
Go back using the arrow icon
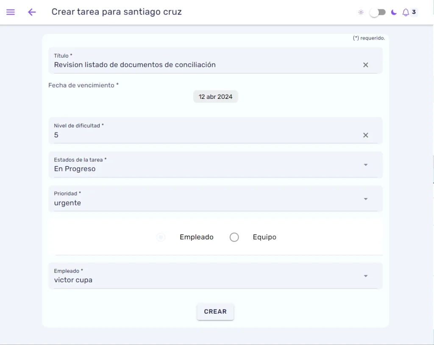click(x=32, y=12)
